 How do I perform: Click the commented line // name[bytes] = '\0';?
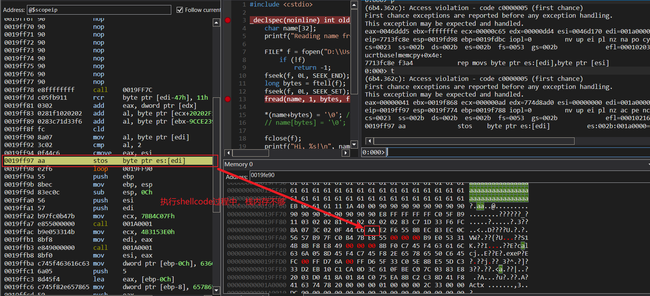tap(305, 122)
